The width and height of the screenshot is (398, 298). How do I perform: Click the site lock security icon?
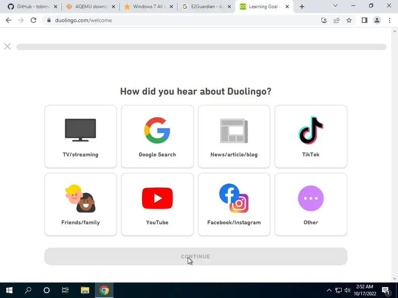pyautogui.click(x=49, y=20)
